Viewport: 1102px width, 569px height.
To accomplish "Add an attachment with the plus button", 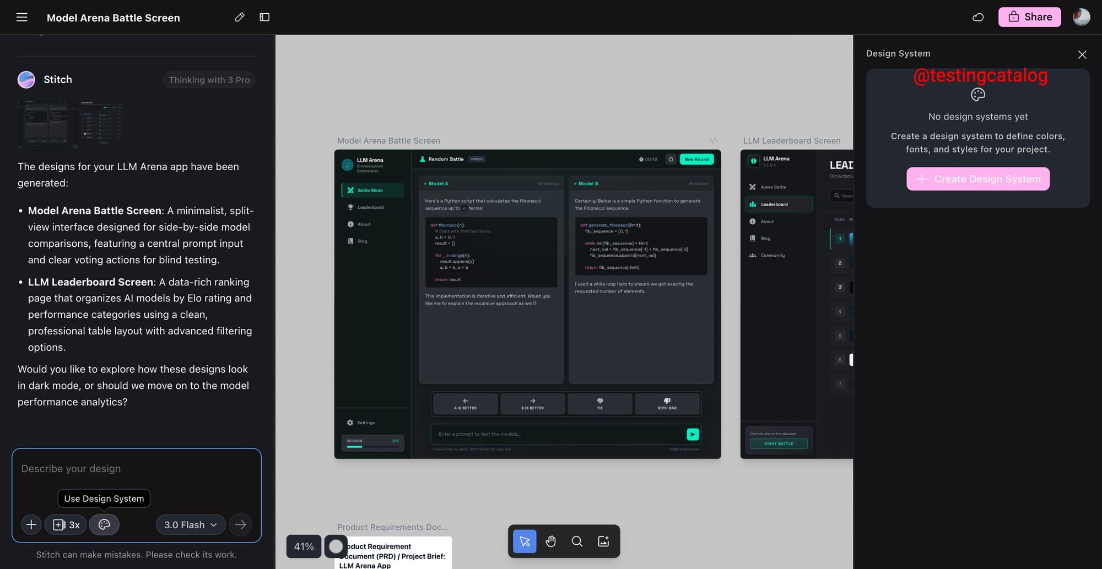I will coord(31,524).
